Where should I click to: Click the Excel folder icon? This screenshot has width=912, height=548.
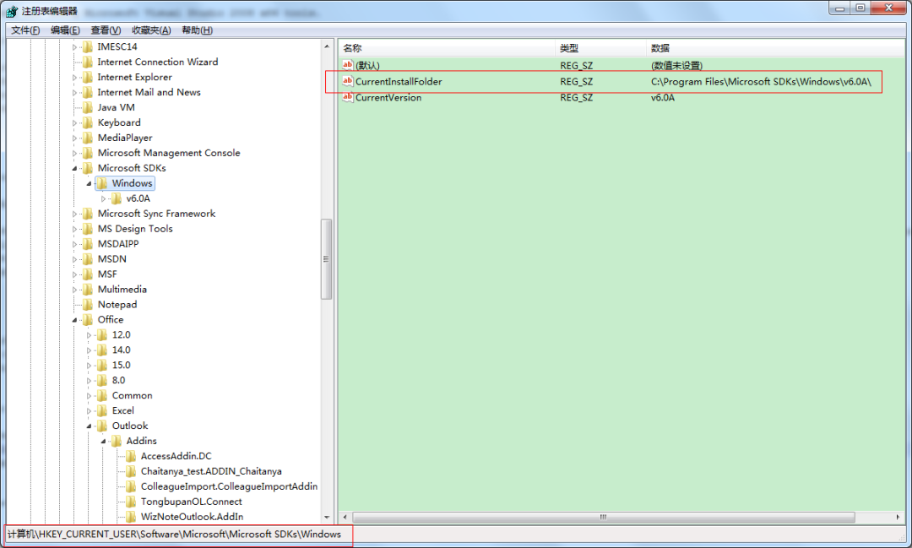point(102,410)
